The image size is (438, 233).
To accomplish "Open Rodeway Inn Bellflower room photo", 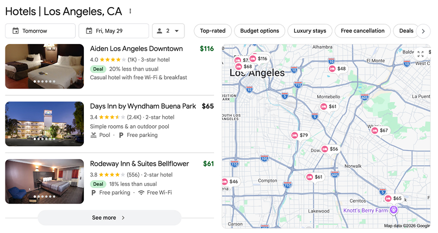I will (45, 181).
